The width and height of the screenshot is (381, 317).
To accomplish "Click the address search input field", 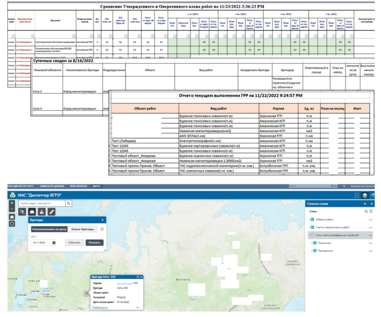I will pyautogui.click(x=42, y=203).
